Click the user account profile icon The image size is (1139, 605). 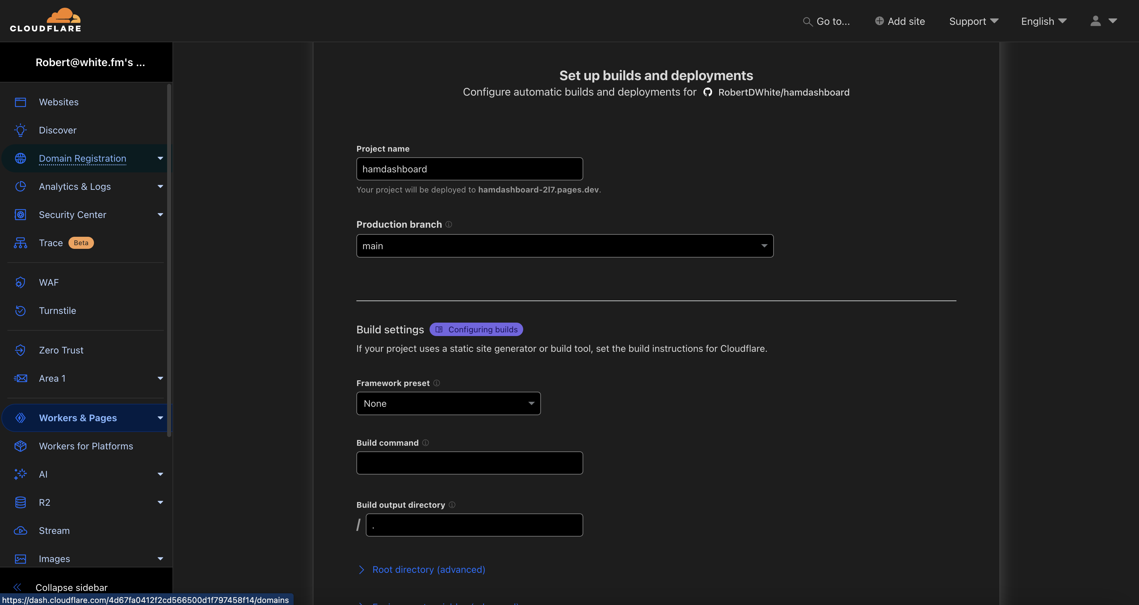tap(1096, 21)
